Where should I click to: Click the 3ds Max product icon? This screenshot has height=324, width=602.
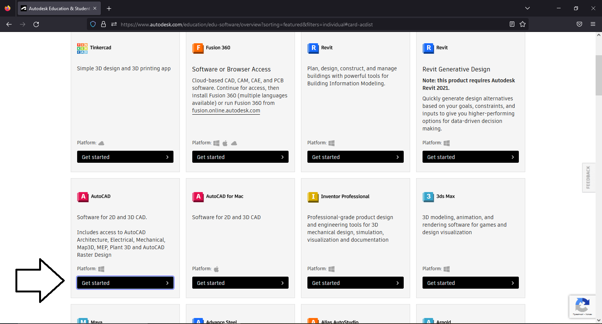tap(428, 197)
